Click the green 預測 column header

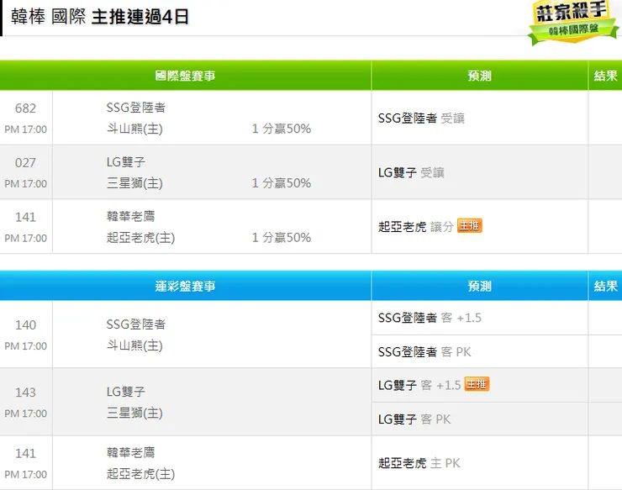tap(480, 76)
